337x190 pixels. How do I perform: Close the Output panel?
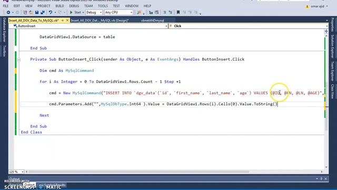point(326,178)
